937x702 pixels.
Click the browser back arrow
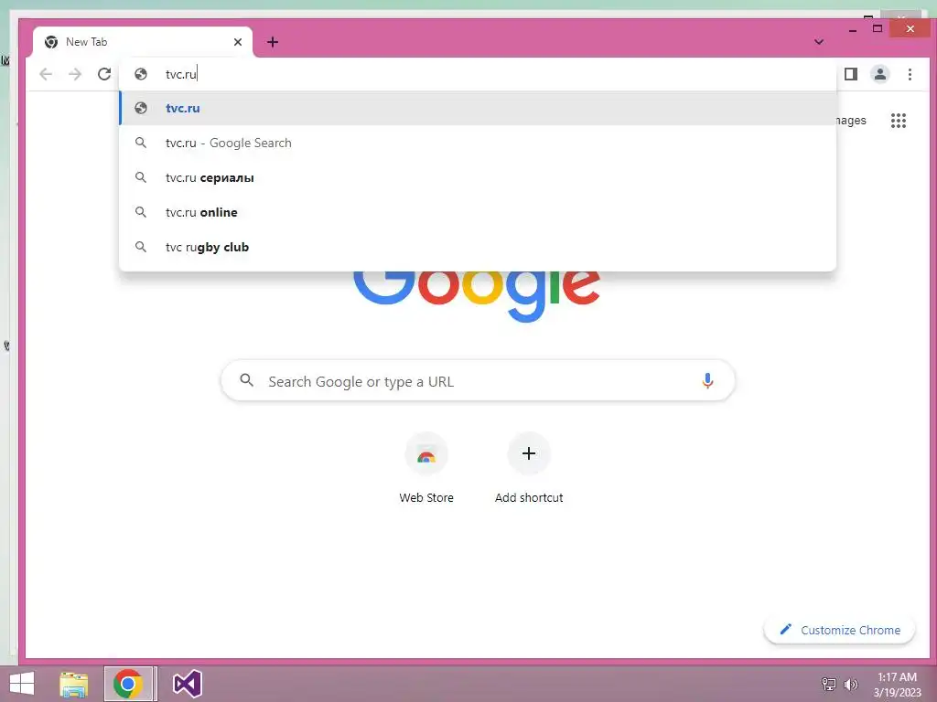pyautogui.click(x=46, y=74)
